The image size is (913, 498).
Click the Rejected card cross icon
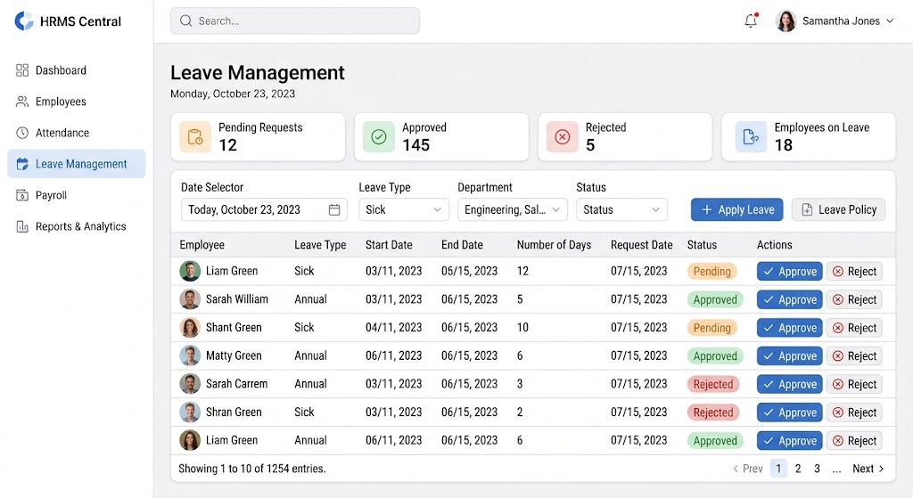click(562, 136)
